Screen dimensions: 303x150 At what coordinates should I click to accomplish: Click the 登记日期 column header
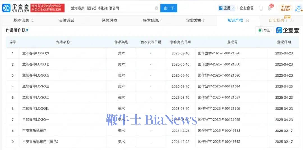(284, 42)
